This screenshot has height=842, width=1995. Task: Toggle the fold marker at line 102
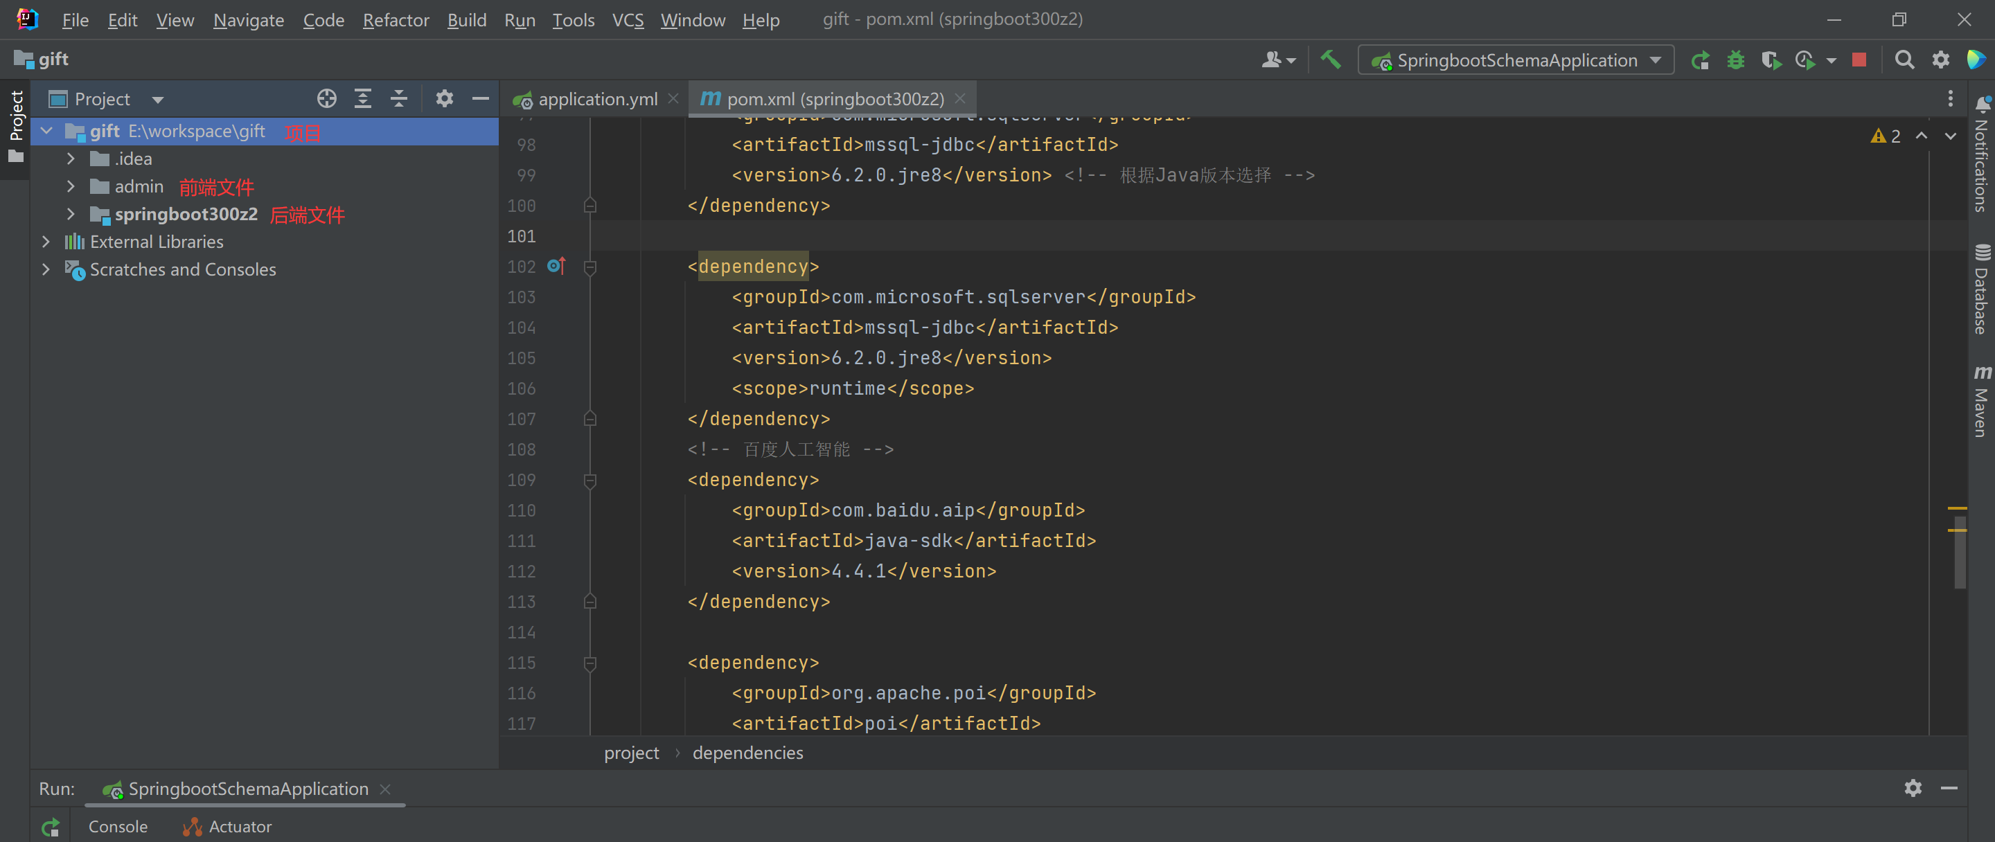tap(589, 267)
